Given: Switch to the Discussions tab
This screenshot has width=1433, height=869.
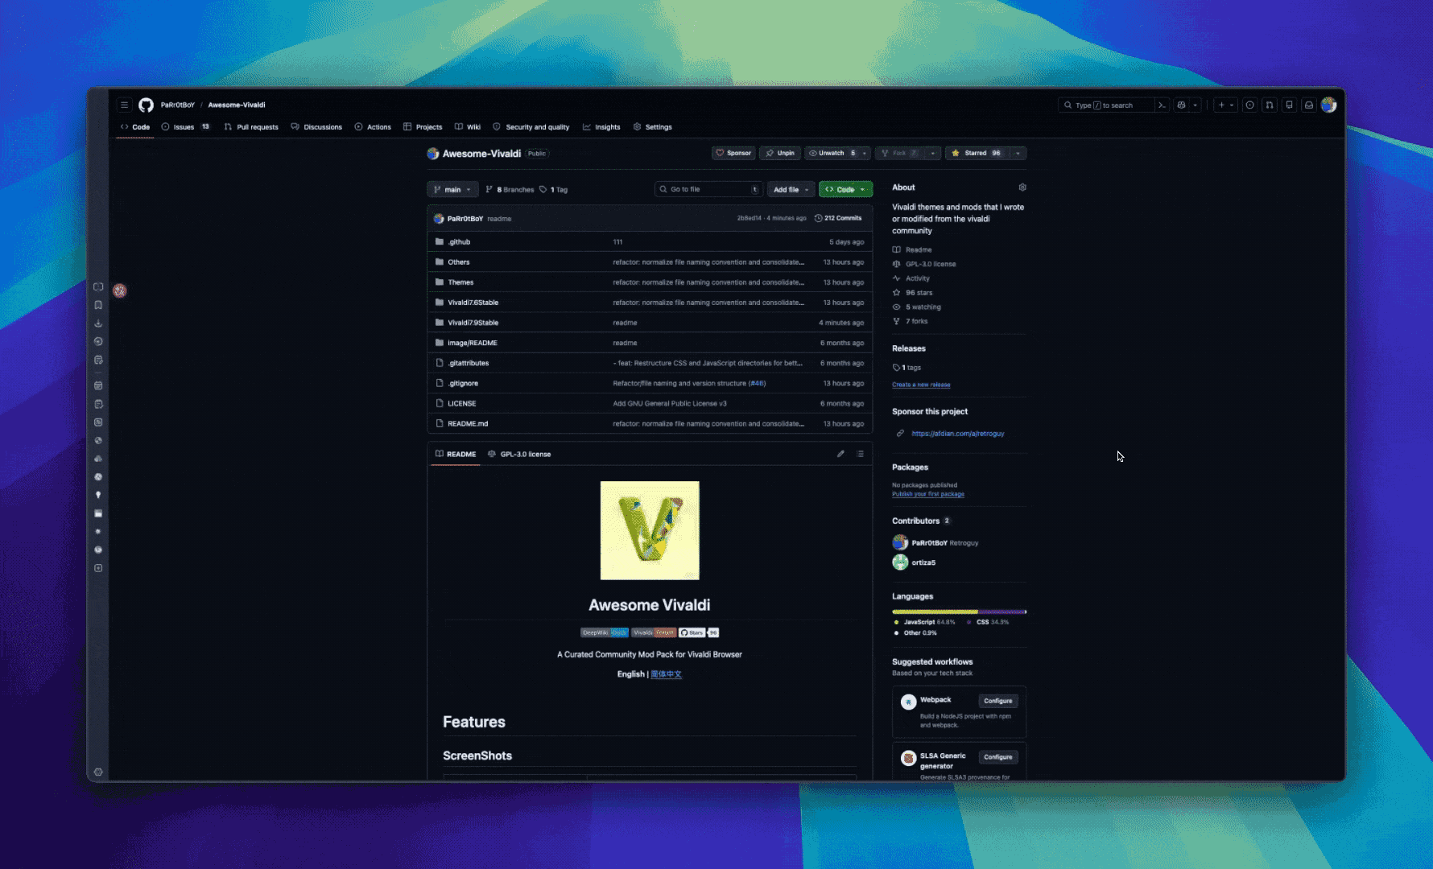Looking at the screenshot, I should pos(316,127).
